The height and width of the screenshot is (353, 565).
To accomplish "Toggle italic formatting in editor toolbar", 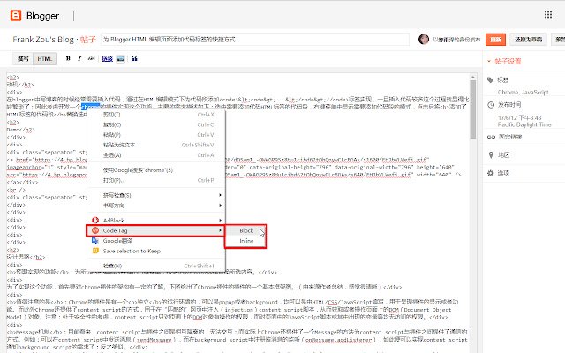I will click(79, 59).
